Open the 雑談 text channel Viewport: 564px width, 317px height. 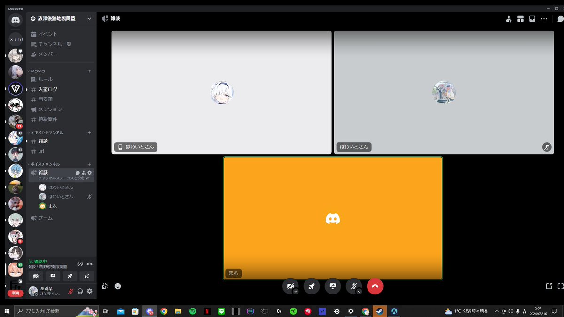click(62, 141)
